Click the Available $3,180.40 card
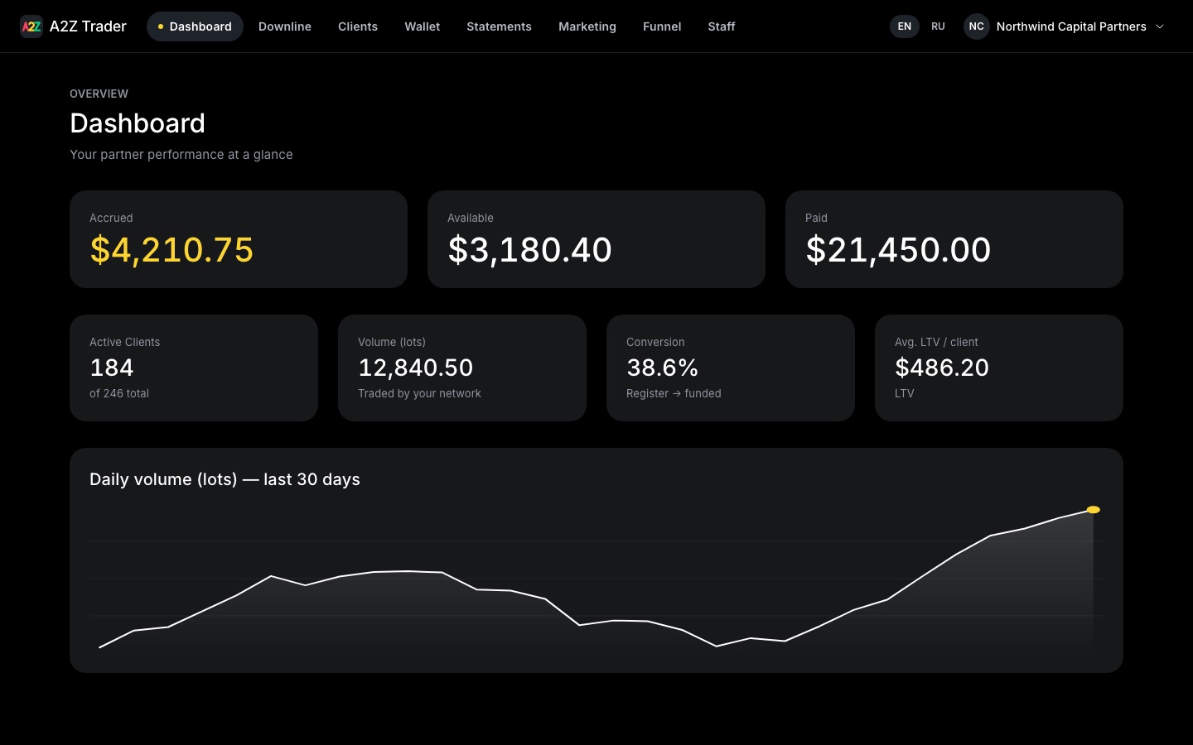The width and height of the screenshot is (1193, 745). click(x=596, y=239)
